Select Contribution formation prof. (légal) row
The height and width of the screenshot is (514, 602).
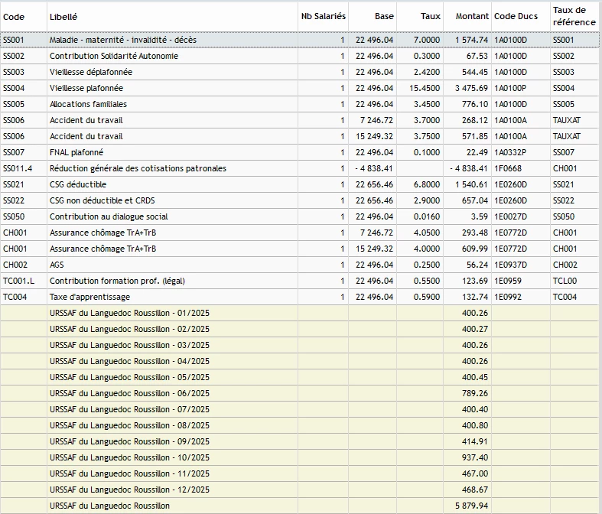(299, 281)
